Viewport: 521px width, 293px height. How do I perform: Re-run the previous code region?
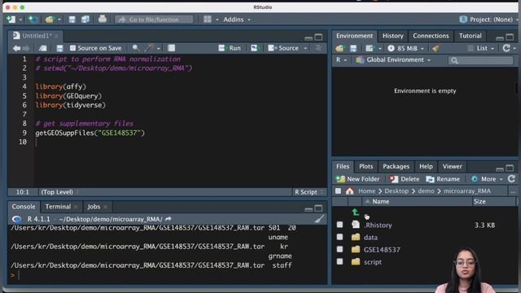tap(254, 48)
